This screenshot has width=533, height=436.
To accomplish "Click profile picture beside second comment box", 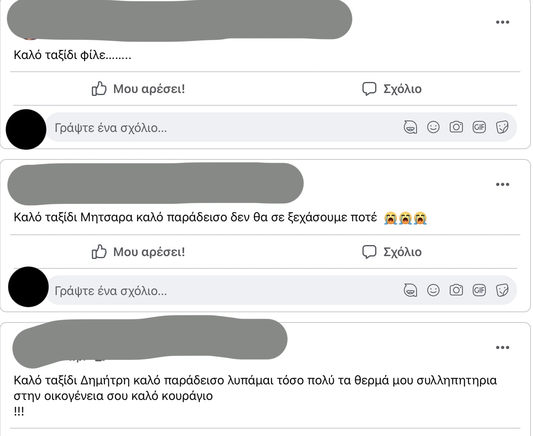I will tap(28, 287).
